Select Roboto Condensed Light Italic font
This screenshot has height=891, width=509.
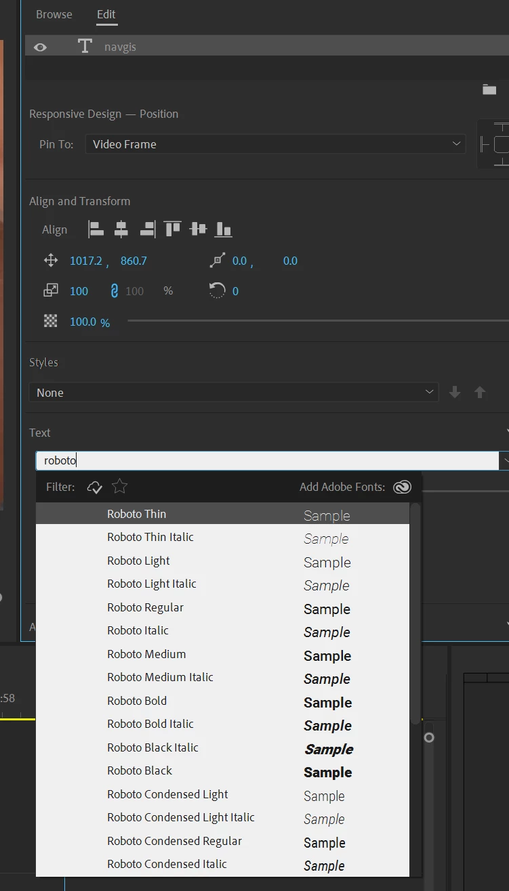(223, 817)
